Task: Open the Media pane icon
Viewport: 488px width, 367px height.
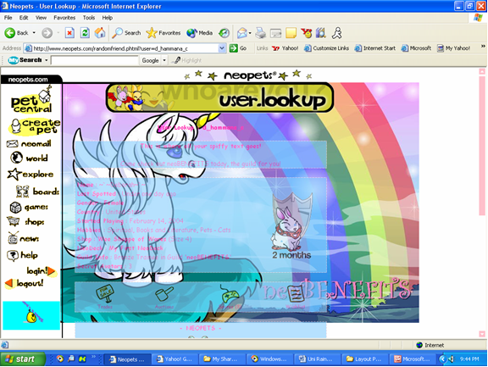Action: [x=191, y=33]
